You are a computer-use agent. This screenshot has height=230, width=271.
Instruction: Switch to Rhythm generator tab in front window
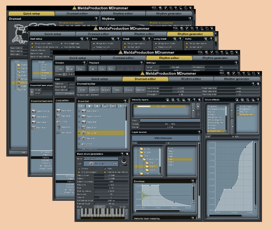237,79
